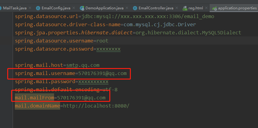Switch to the MailTask.java tab
This screenshot has height=128, width=258.
tap(15, 8)
